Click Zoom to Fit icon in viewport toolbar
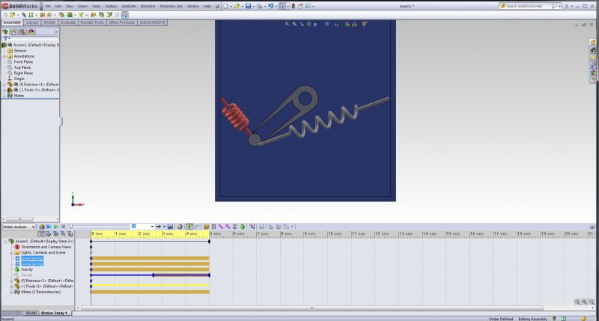The height and width of the screenshot is (321, 599). [288, 24]
